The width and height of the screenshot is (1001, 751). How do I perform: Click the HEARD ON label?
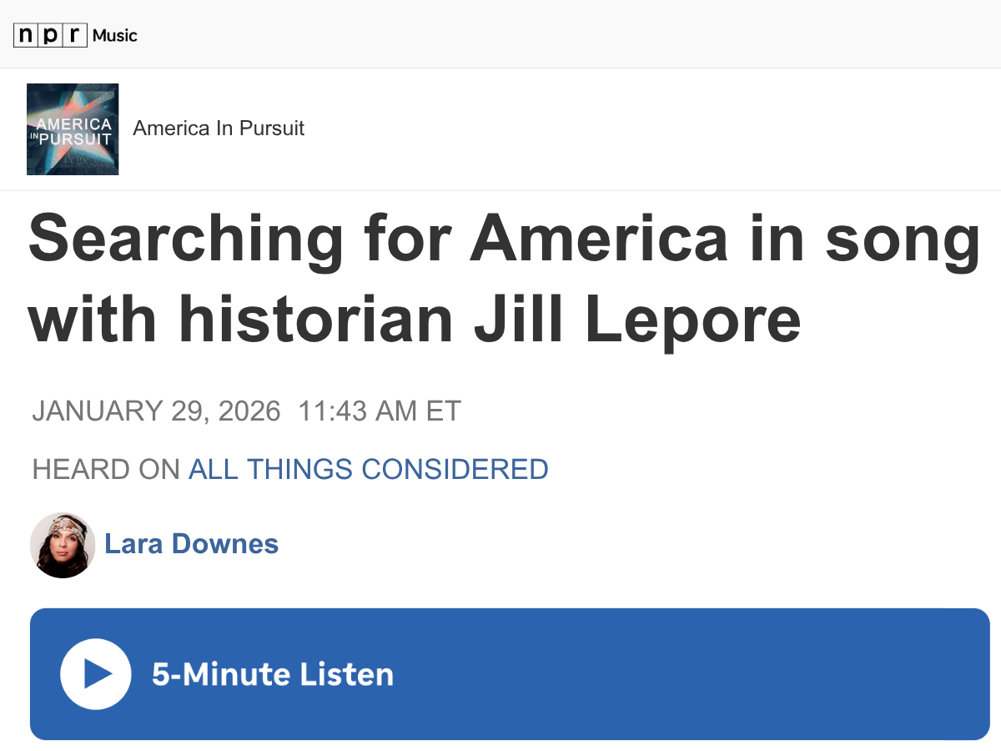click(x=106, y=470)
